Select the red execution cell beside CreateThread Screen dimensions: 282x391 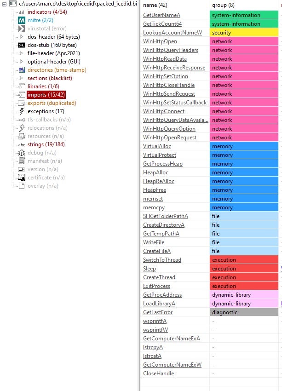244,277
